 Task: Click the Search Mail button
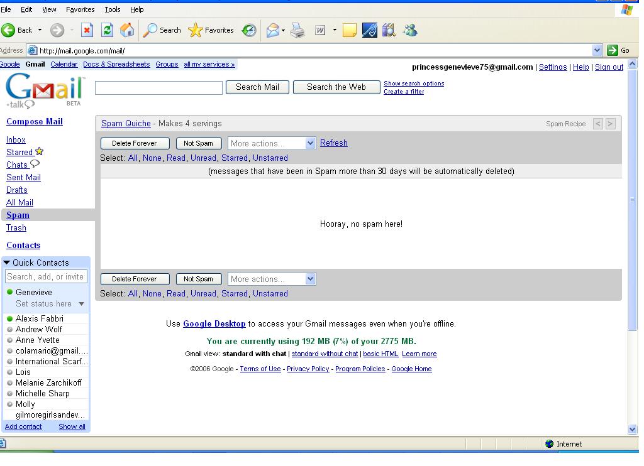tap(257, 87)
